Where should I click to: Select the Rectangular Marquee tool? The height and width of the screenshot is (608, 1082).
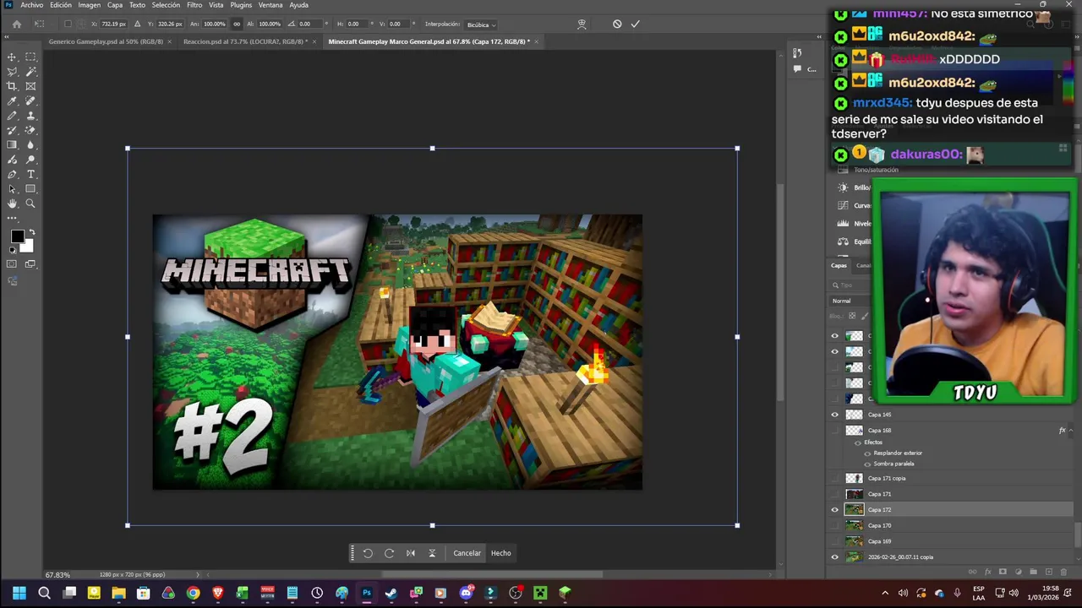tap(30, 57)
